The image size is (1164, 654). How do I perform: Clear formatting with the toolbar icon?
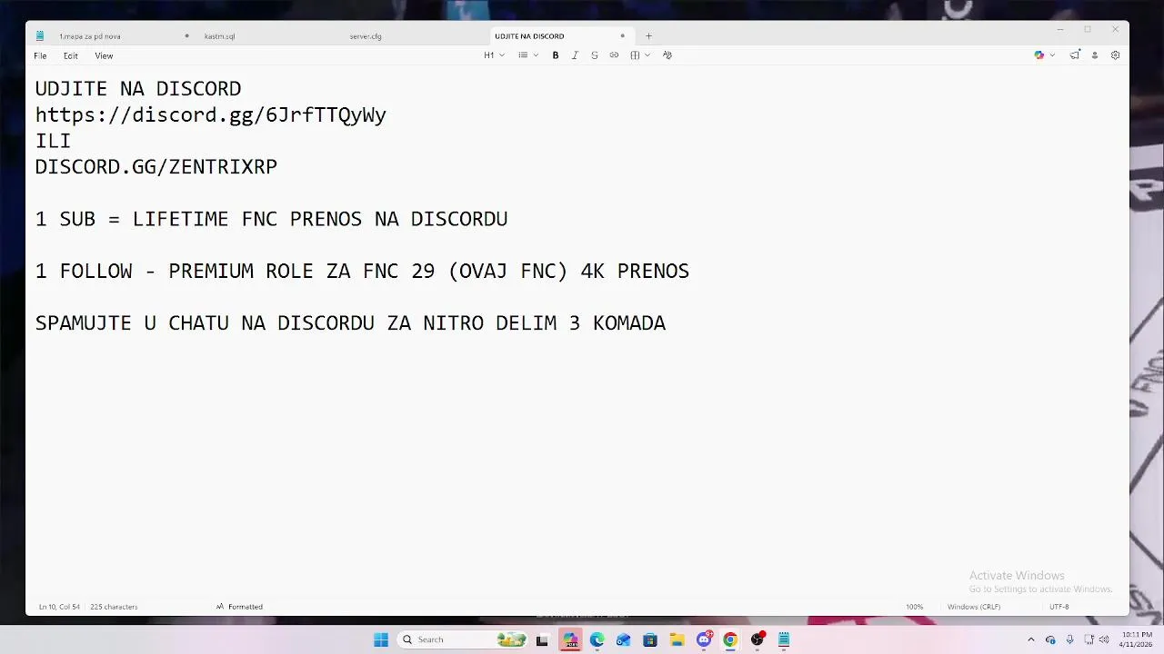[667, 55]
